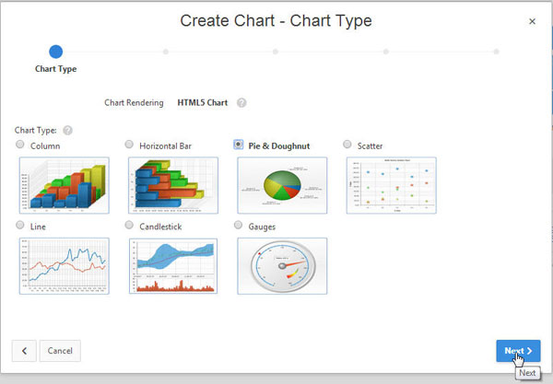This screenshot has height=384, width=553.
Task: Click the Scatter chart preview thumbnail
Action: click(391, 185)
